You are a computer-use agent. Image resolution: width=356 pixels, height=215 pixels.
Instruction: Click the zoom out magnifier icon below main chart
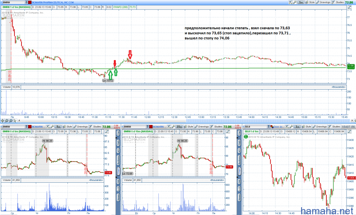coord(11,120)
